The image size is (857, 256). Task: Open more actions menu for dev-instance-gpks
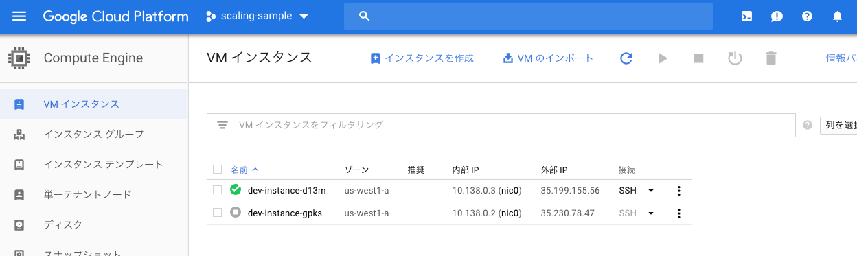(679, 213)
